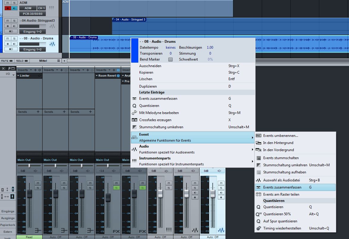Toggle the Limiter insert power button
Screen dimensions: 349x239
pos(40,75)
